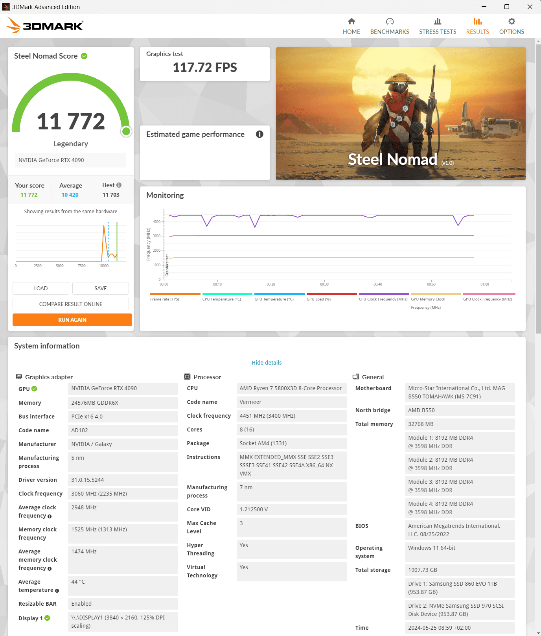Click the Steel Nomad benchmark image
The image size is (541, 636).
click(401, 114)
